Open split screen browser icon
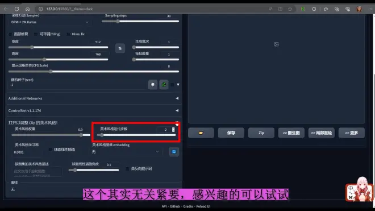This screenshot has width=375, height=211. (x=280, y=9)
